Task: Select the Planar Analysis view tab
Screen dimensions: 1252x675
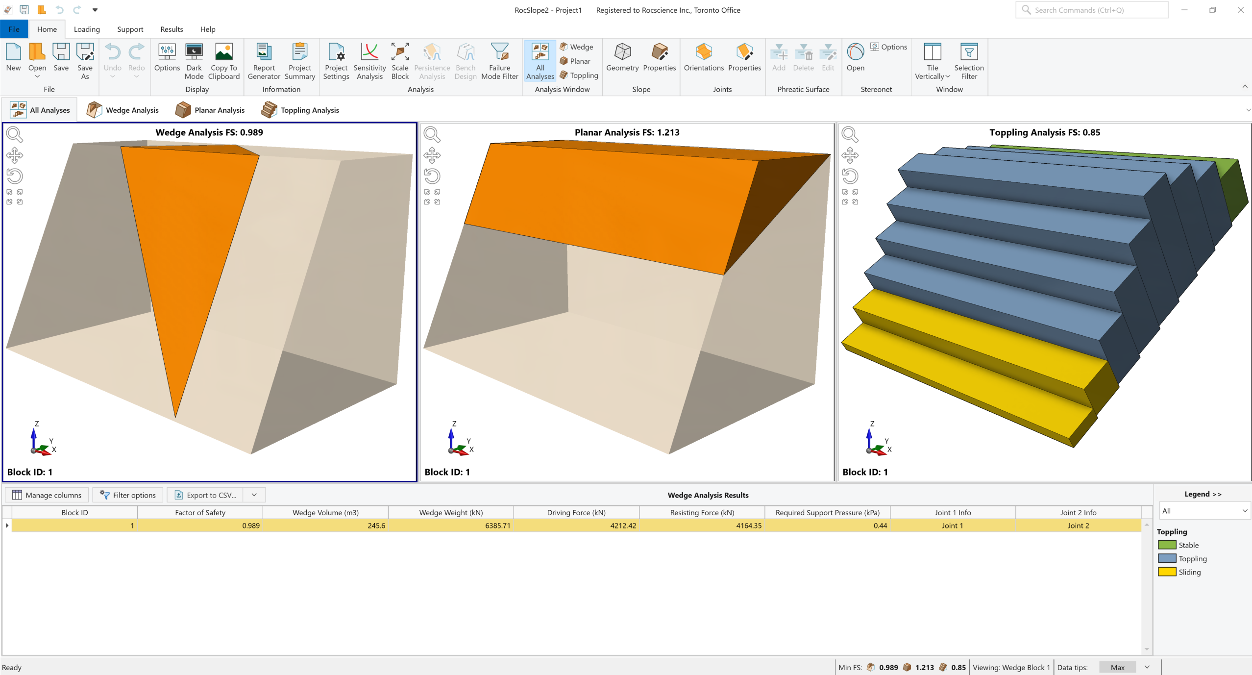Action: (x=210, y=110)
